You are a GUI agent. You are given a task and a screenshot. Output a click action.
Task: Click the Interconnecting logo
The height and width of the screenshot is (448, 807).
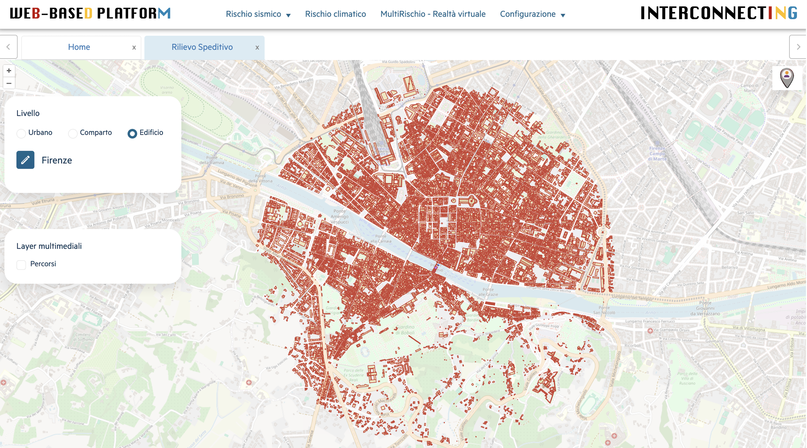pyautogui.click(x=719, y=13)
